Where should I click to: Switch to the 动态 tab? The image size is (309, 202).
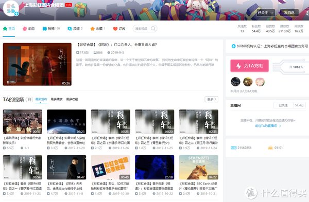coord(29,28)
